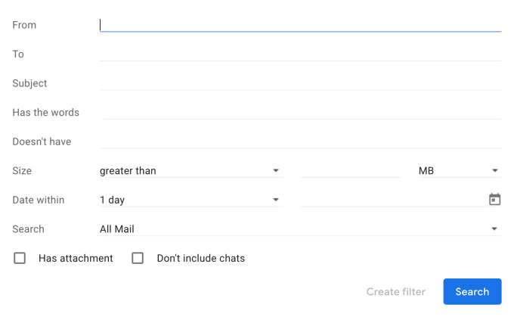The image size is (514, 320).
Task: Click the "Has the words" input field
Action: point(300,112)
